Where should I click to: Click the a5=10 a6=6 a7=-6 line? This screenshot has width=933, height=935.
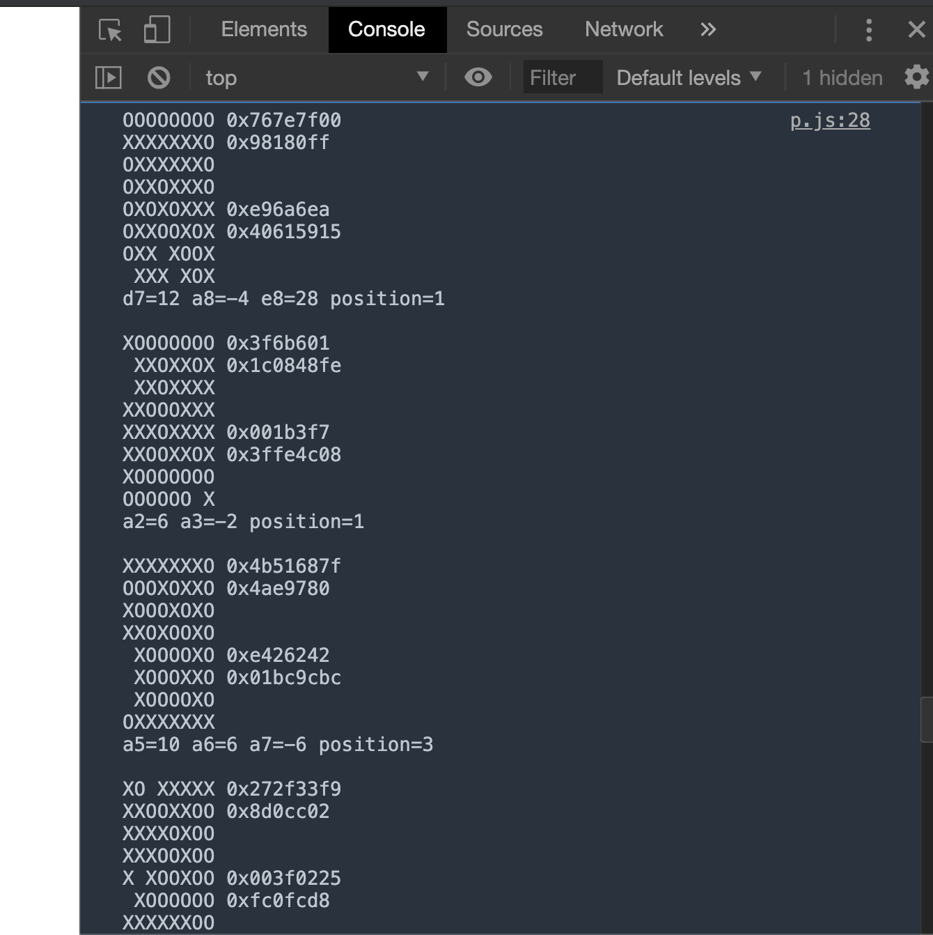[278, 745]
